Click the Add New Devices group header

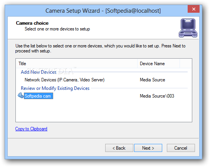[39, 72]
